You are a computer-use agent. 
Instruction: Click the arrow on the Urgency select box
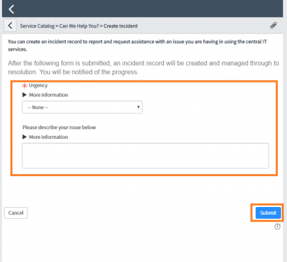tap(138, 107)
